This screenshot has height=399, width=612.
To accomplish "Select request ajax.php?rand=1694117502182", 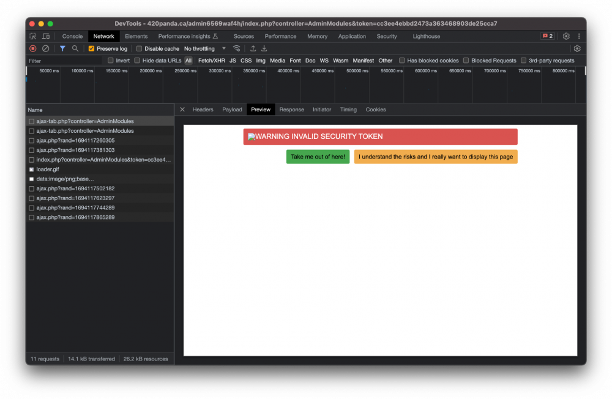I will tap(100, 188).
